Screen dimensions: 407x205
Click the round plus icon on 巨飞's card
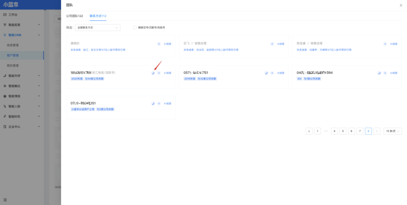pyautogui.click(x=272, y=44)
